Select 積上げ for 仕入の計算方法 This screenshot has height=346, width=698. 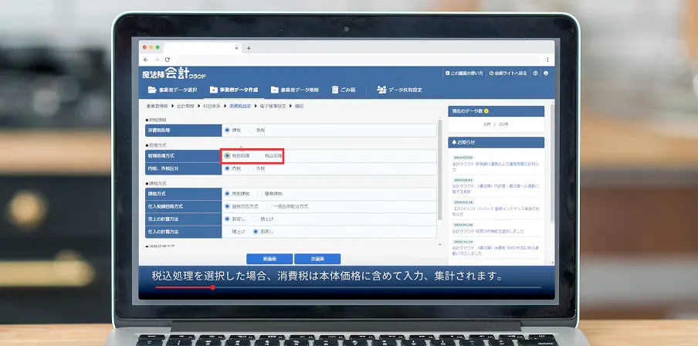click(228, 232)
